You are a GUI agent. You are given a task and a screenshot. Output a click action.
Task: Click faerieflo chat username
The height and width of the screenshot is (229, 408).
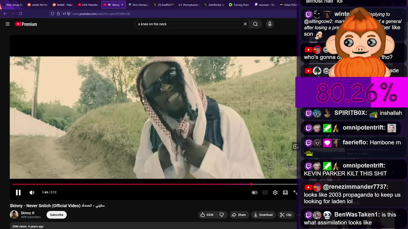[356, 142]
